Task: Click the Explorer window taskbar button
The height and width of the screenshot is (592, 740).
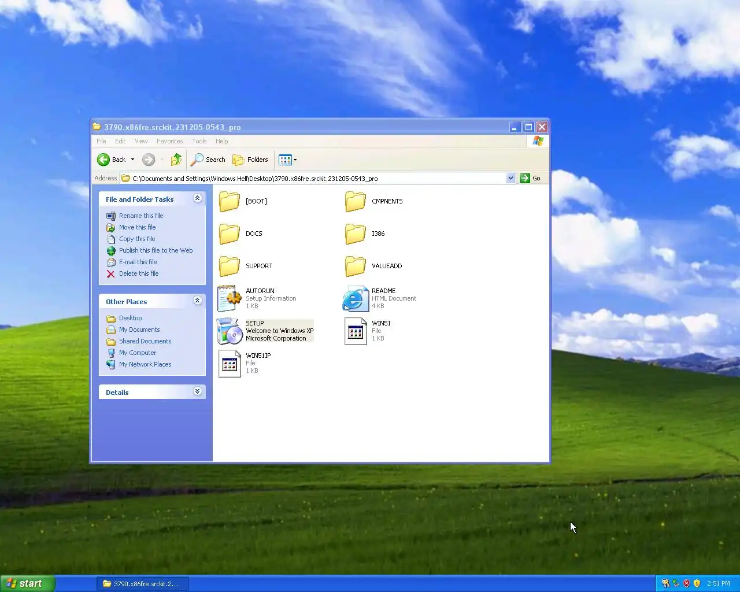Action: pyautogui.click(x=143, y=583)
